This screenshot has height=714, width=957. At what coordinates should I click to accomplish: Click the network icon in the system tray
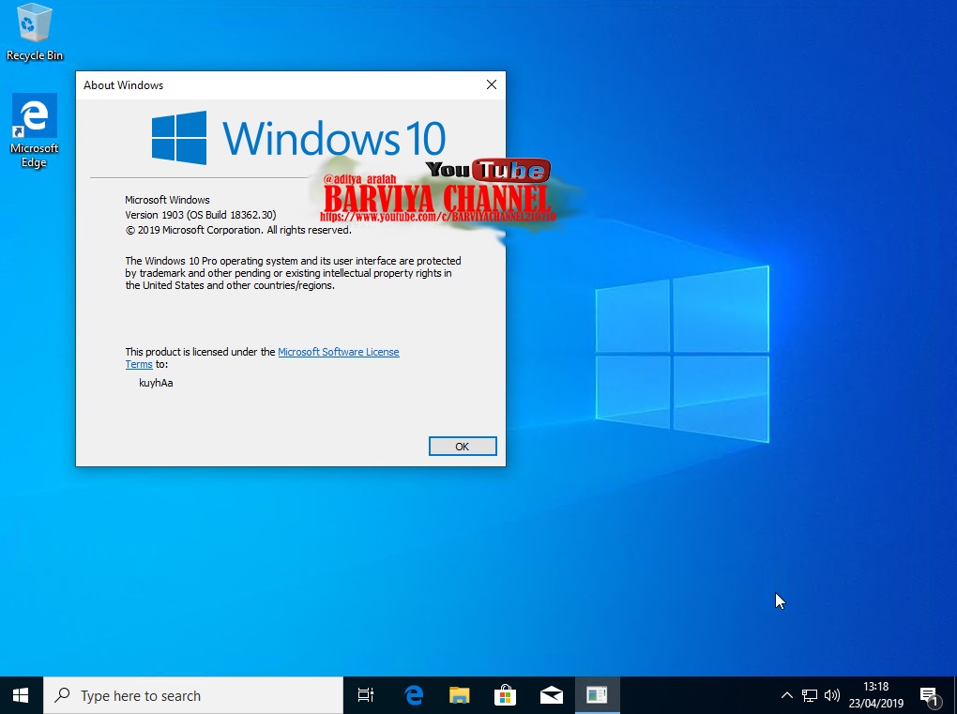[x=809, y=695]
